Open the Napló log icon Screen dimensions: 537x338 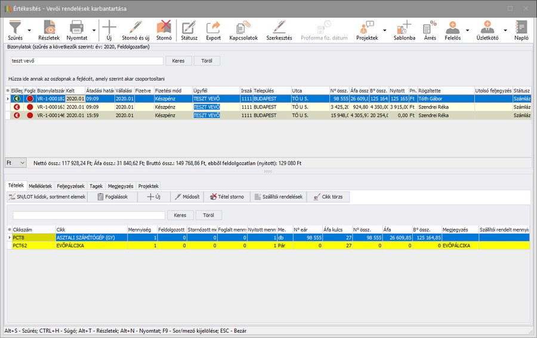[521, 30]
